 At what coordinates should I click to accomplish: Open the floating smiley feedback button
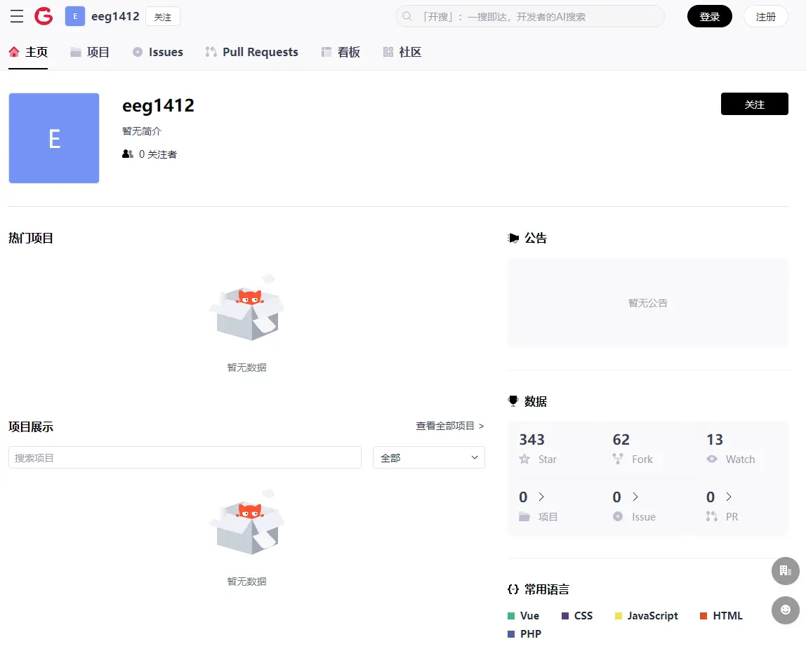click(x=785, y=610)
